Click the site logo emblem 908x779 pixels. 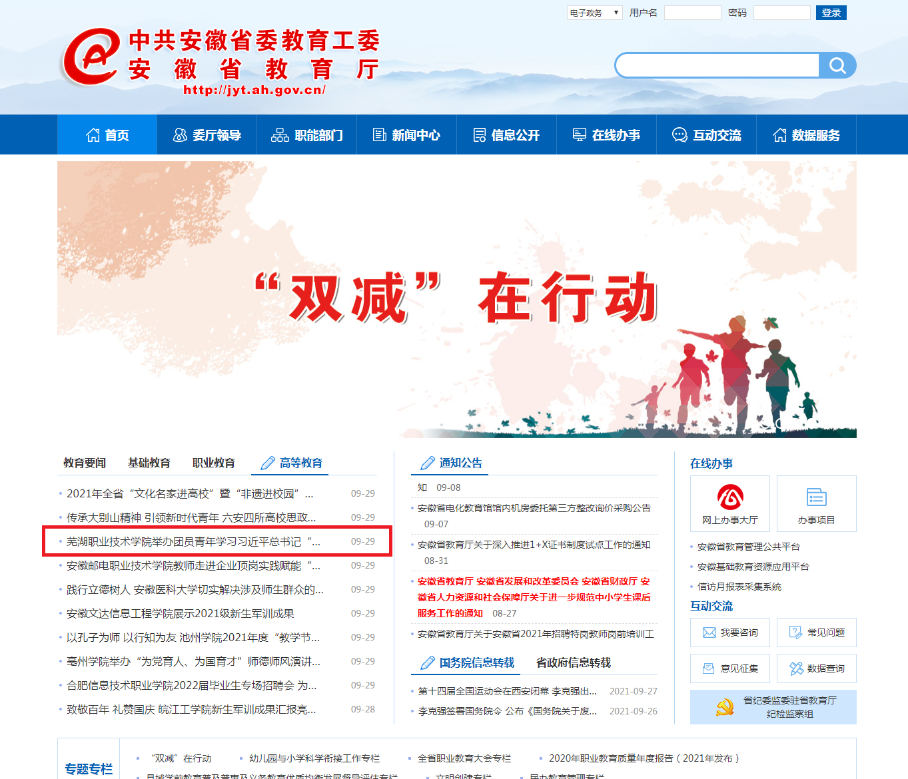point(91,57)
